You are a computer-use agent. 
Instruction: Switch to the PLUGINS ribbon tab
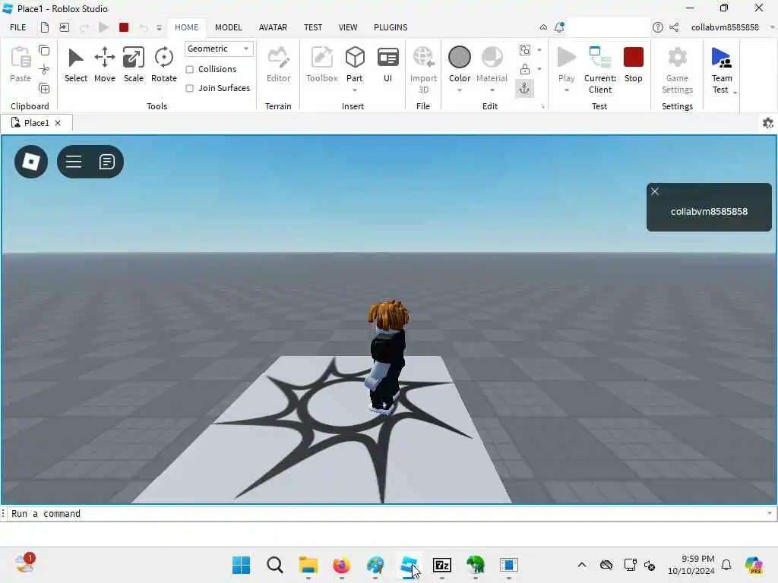click(391, 27)
